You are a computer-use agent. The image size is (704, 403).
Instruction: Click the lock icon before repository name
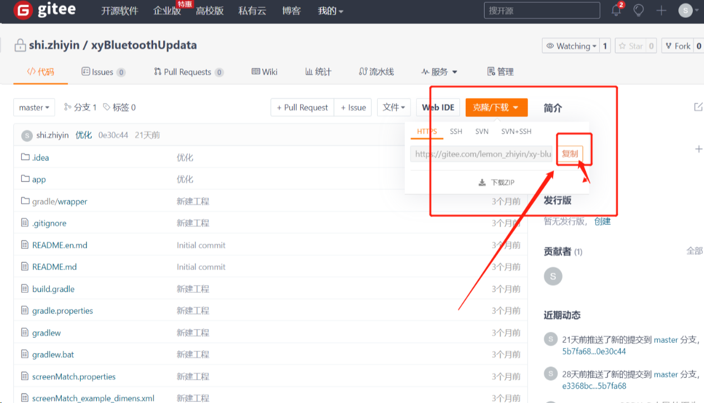tap(21, 45)
